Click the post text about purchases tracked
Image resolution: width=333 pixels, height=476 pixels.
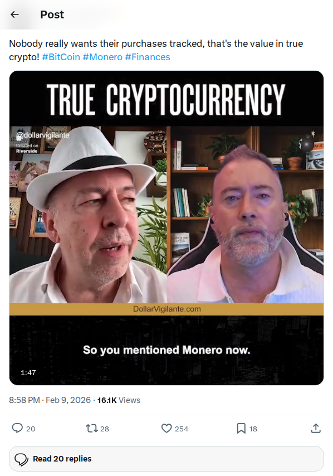(x=156, y=50)
